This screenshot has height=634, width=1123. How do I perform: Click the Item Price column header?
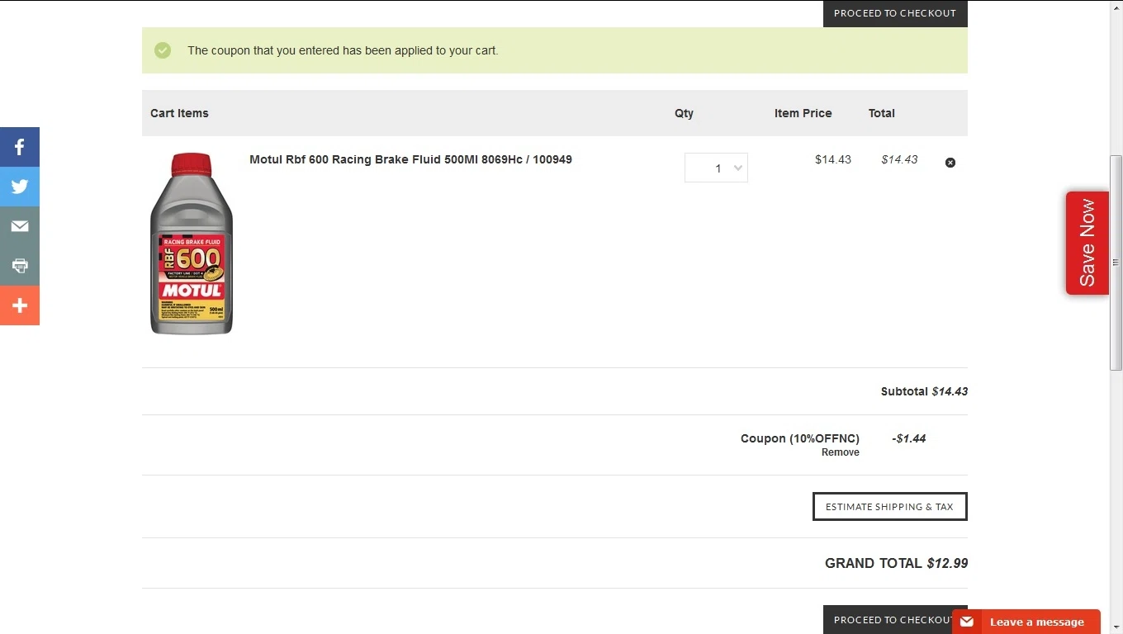point(803,113)
